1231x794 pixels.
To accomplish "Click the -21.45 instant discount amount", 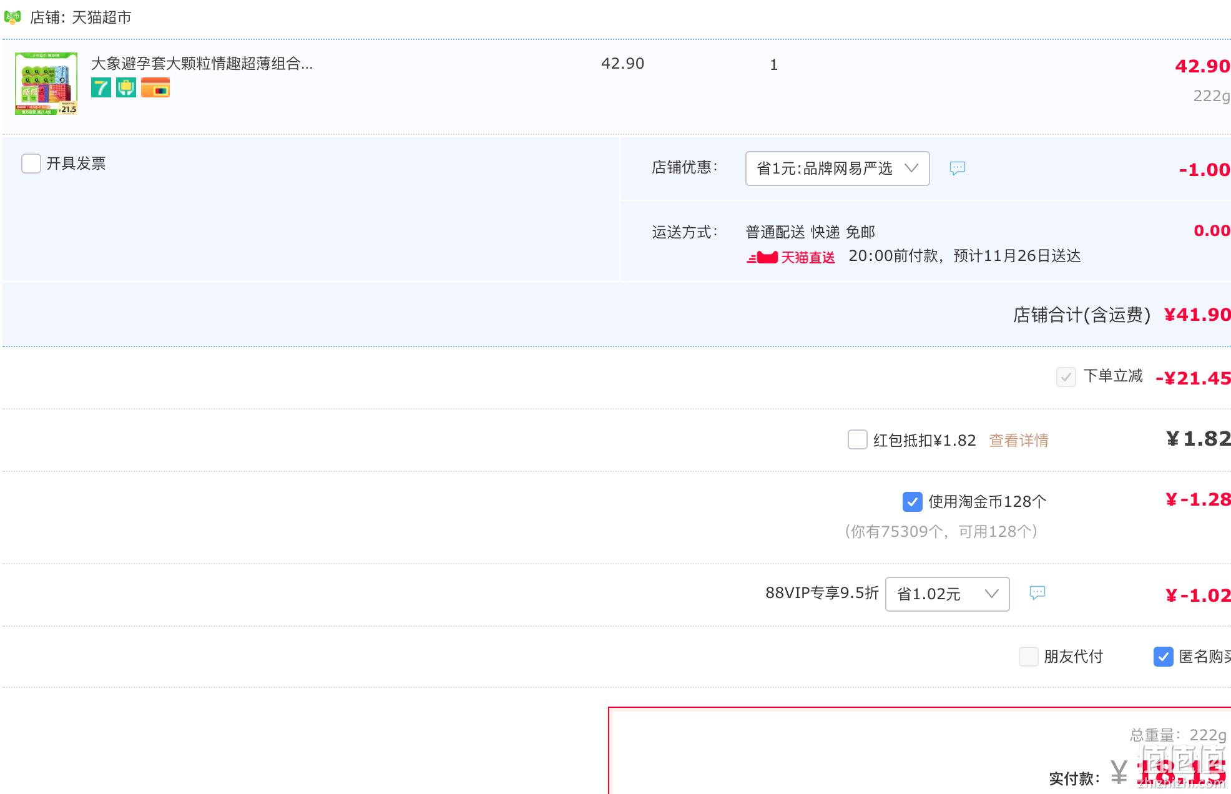I will click(1193, 378).
